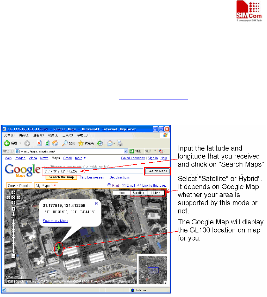Close the location info balloon
Screen dimensions: 267x297
[97, 204]
